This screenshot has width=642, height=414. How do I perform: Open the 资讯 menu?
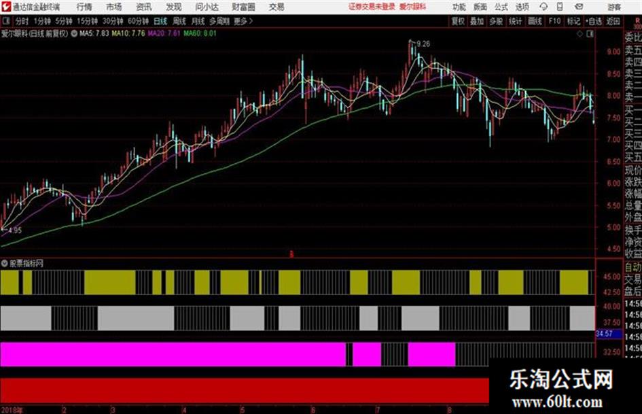pos(144,7)
